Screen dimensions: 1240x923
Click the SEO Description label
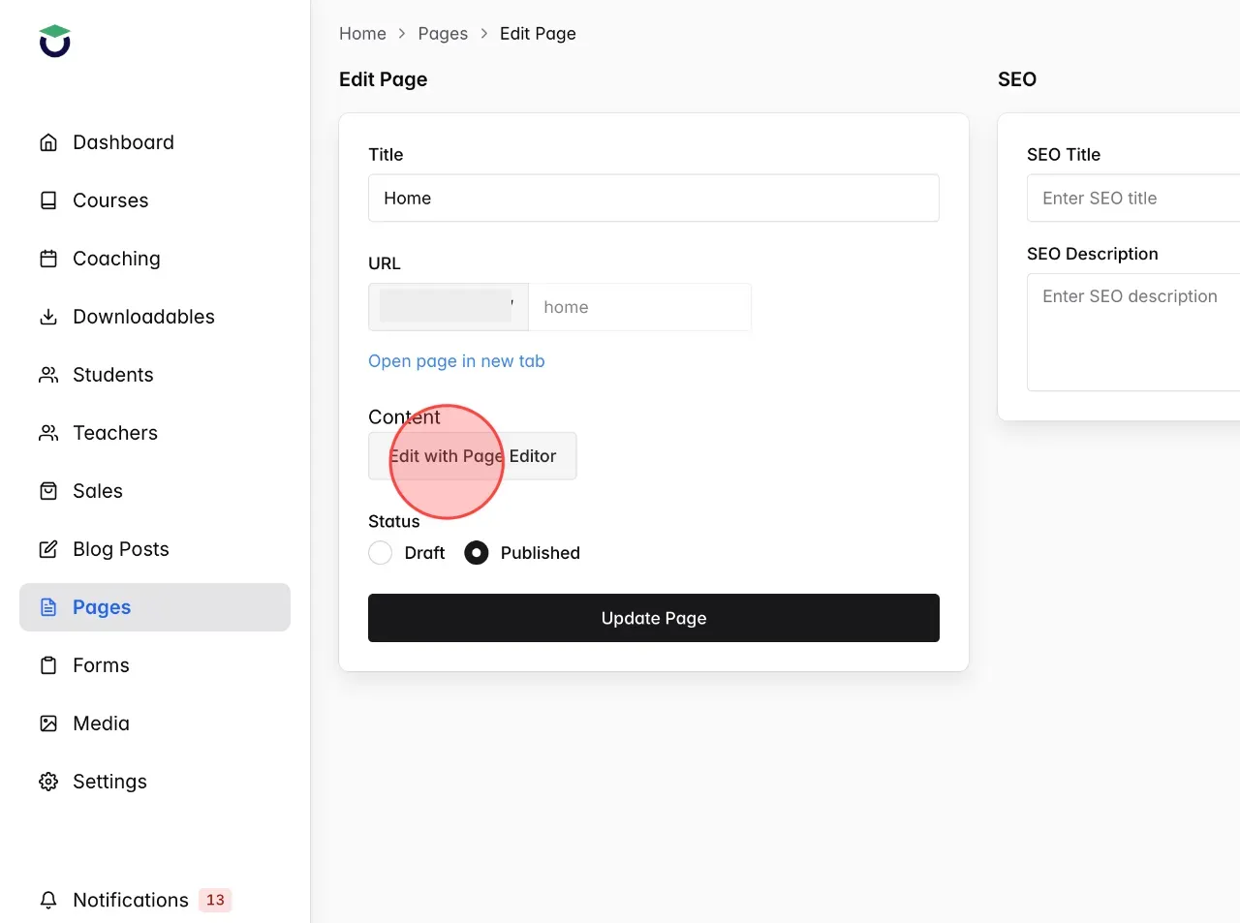tap(1093, 254)
